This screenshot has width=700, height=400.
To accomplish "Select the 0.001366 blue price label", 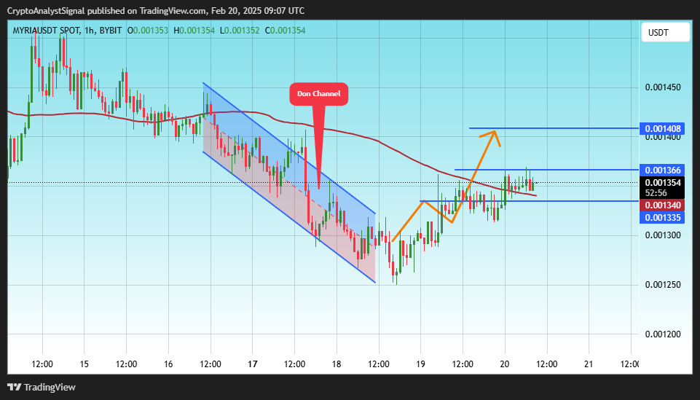I will [x=661, y=170].
